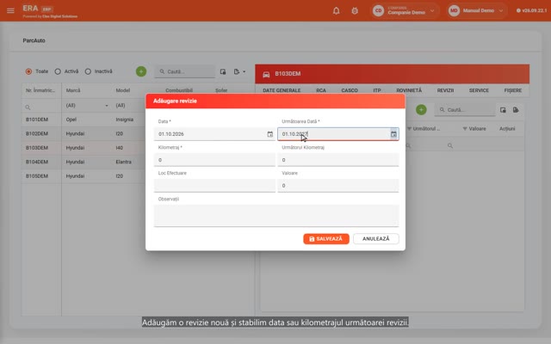
Task: Open the hamburger main menu
Action: point(10,10)
